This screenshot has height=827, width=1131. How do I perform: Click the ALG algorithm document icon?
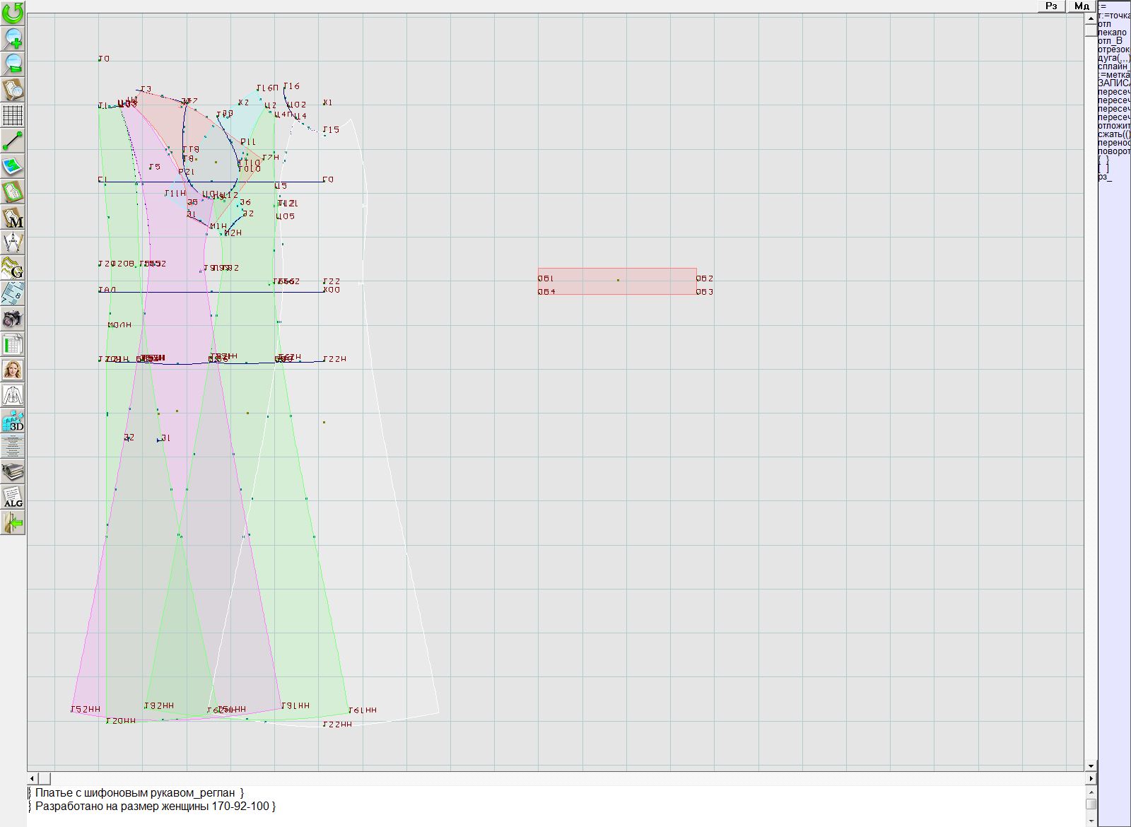13,497
